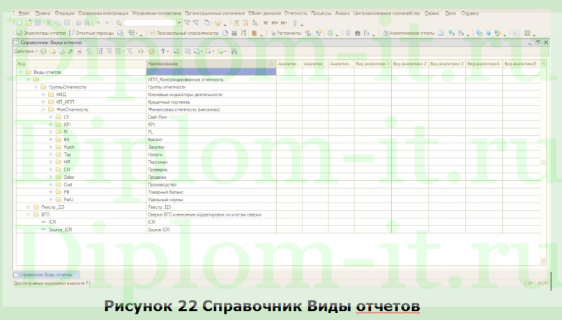Expand the КП_ИПП folder

point(43,102)
